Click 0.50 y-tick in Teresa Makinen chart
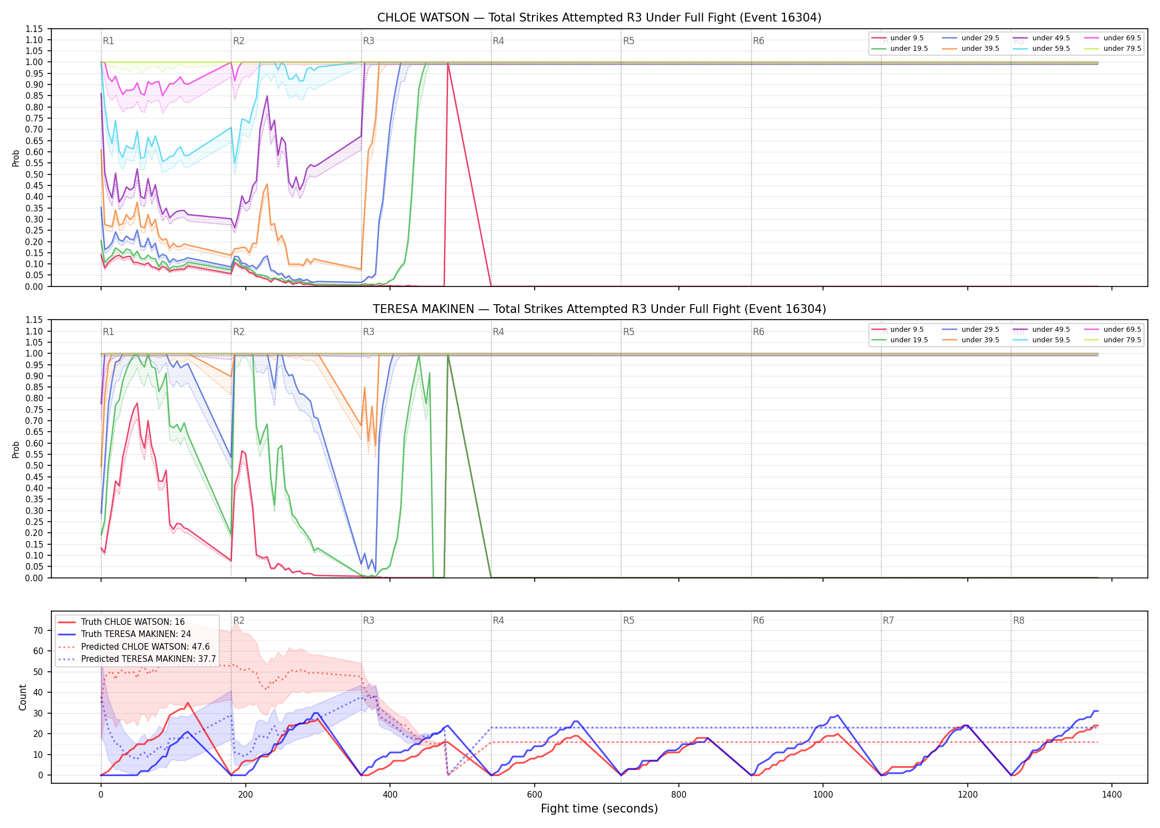Screen dimensions: 1160x828 [x=34, y=466]
